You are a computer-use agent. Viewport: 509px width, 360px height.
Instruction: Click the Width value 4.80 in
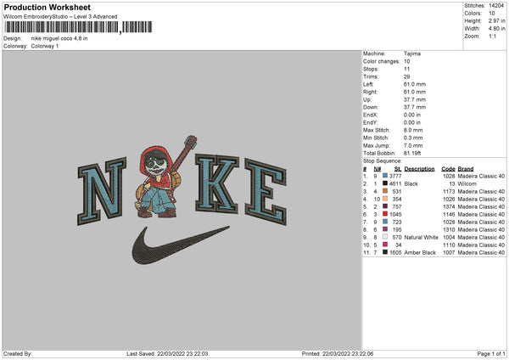click(x=497, y=29)
